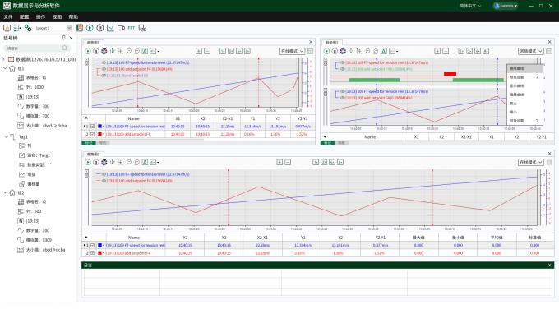The width and height of the screenshot is (559, 314).
Task: Click the blue color swatch in first chart table
Action: 99,126
